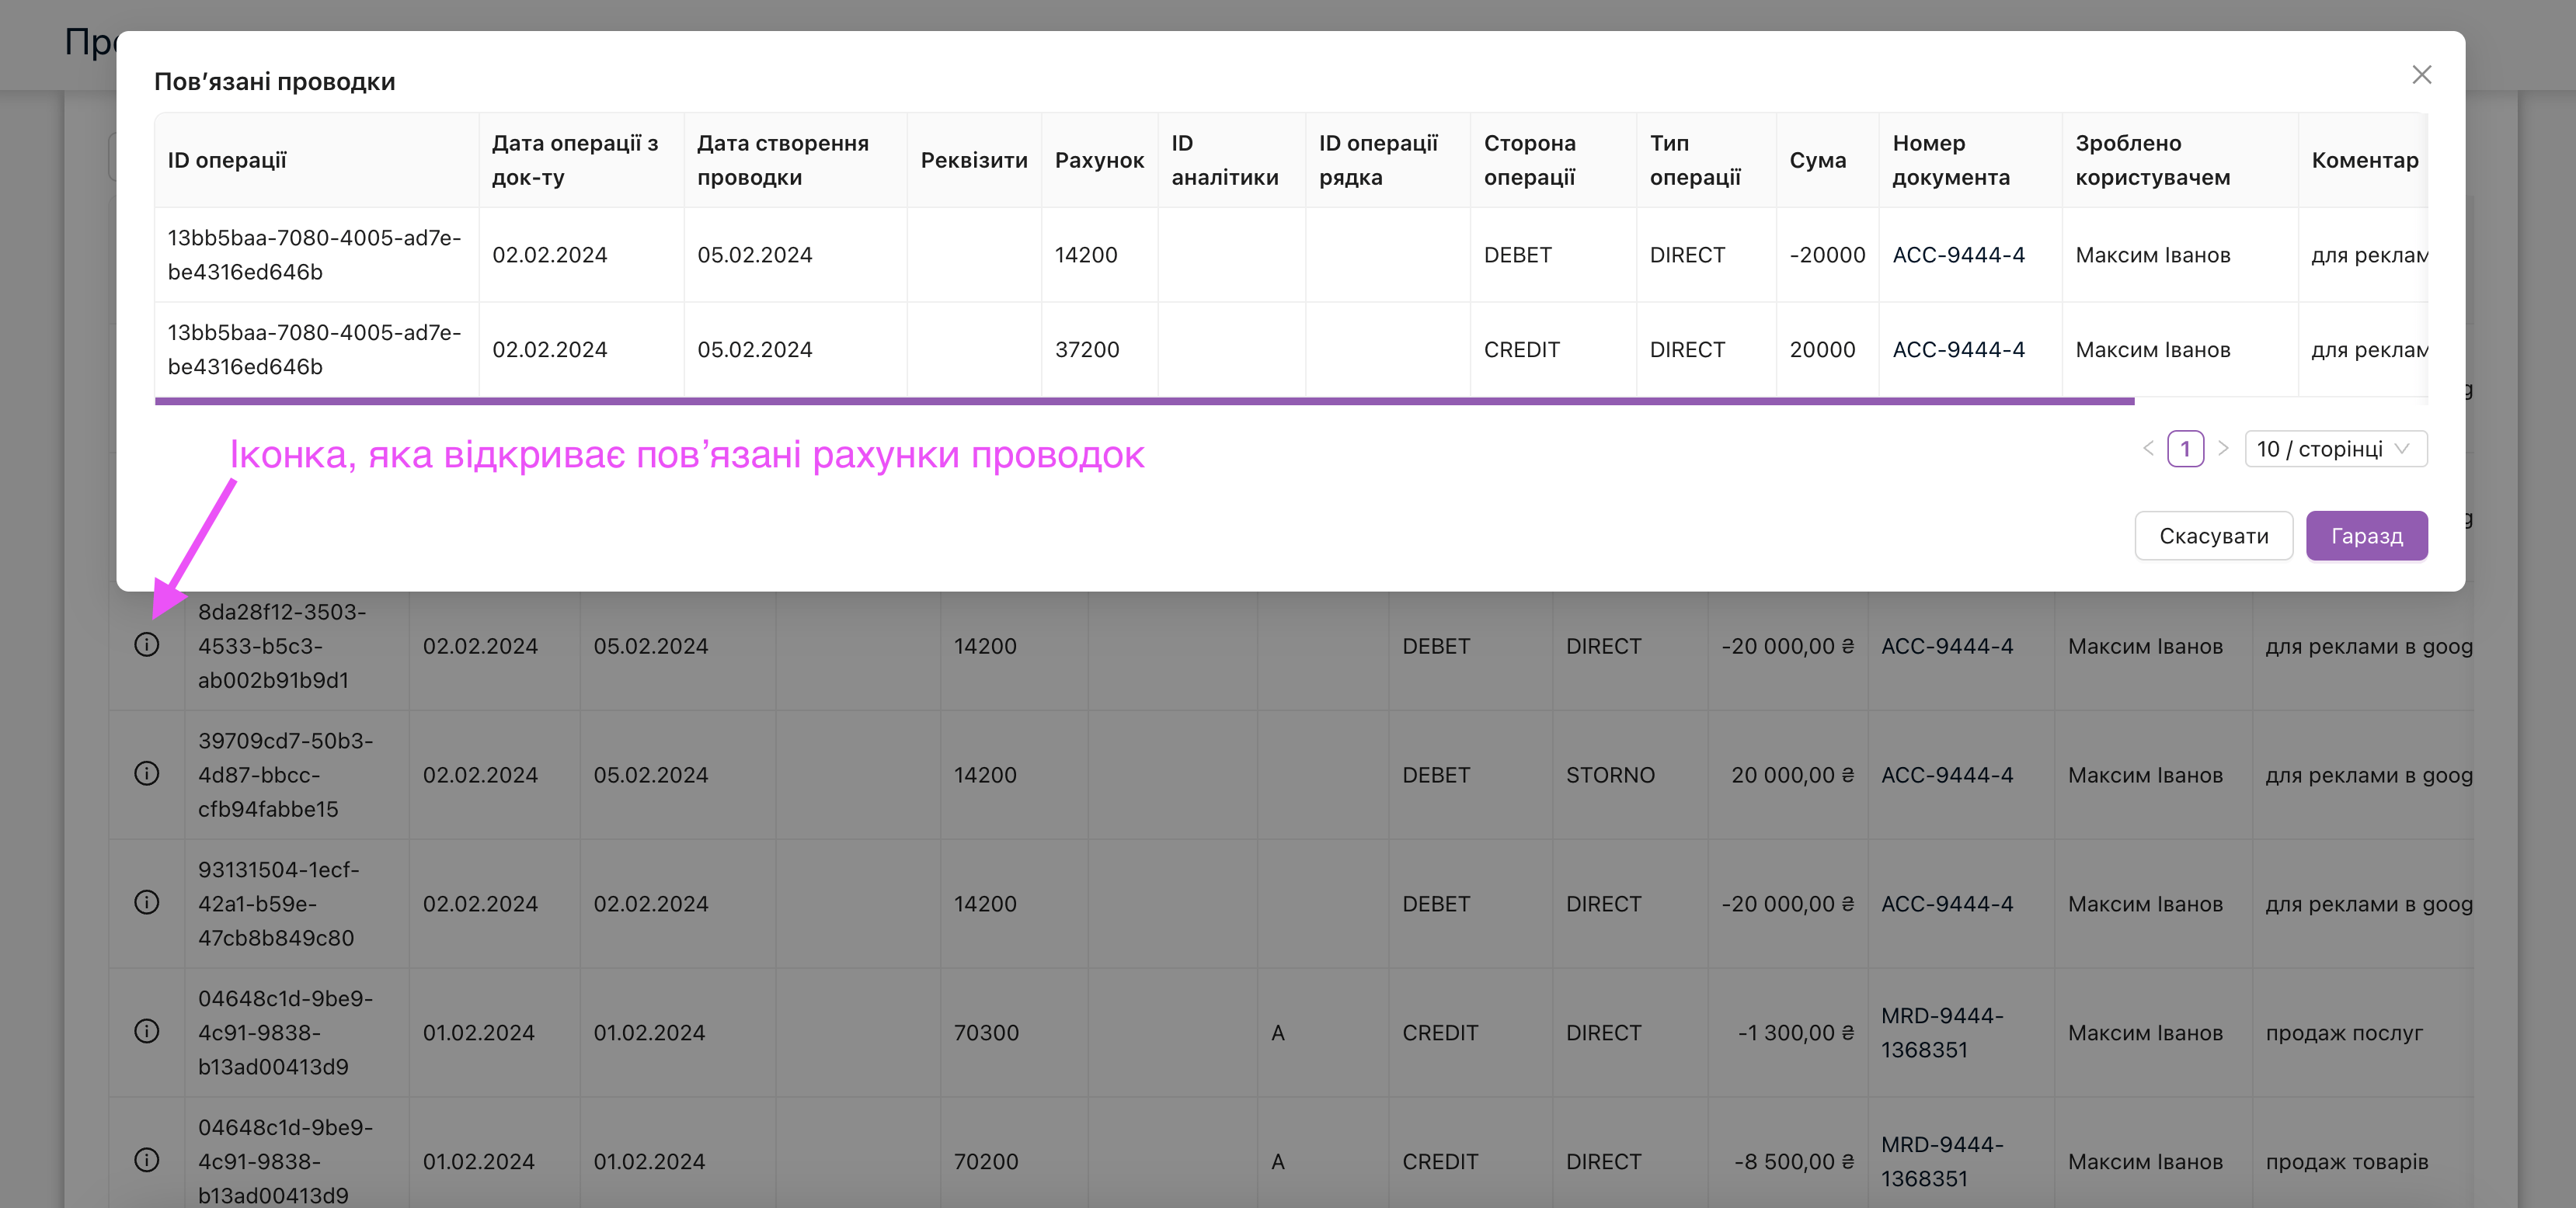Click info icon for operation 93131504-1ecf

coord(147,903)
